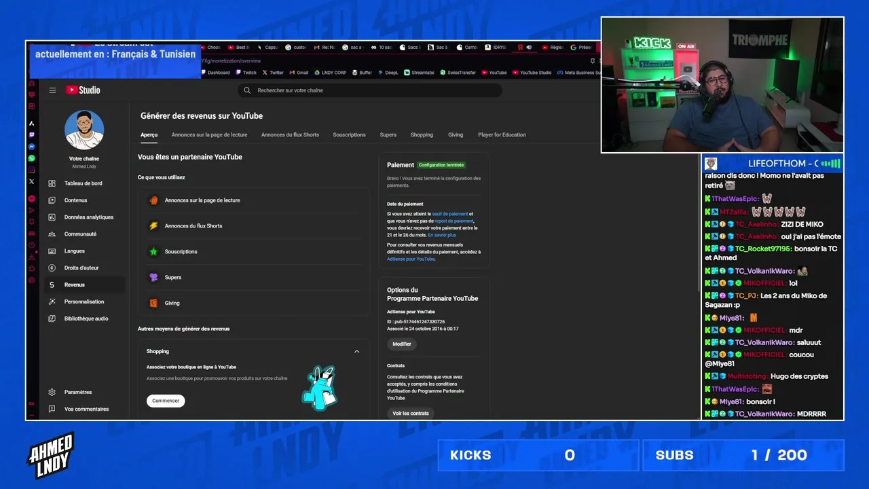The image size is (869, 489).
Task: Open Buffer bookmark
Action: click(362, 73)
